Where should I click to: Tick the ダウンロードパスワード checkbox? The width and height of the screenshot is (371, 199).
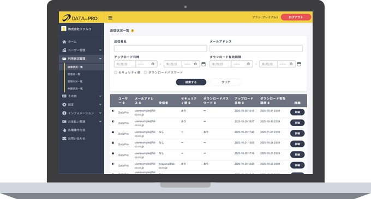(x=146, y=73)
